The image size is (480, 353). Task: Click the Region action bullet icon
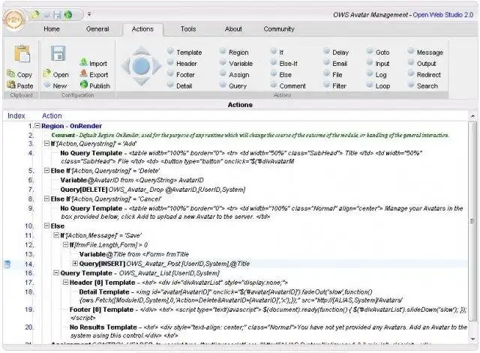pyautogui.click(x=223, y=51)
